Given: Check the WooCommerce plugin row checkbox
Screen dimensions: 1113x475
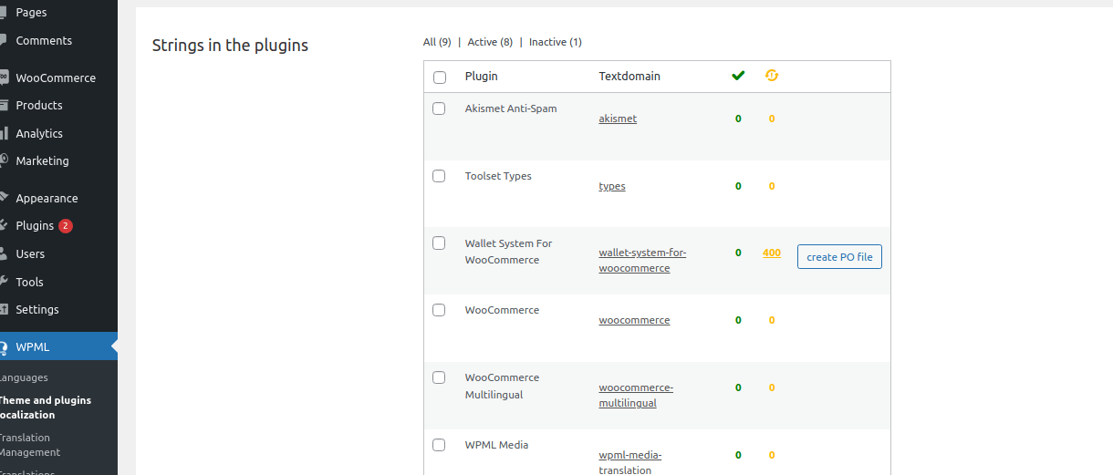Looking at the screenshot, I should click(x=439, y=310).
